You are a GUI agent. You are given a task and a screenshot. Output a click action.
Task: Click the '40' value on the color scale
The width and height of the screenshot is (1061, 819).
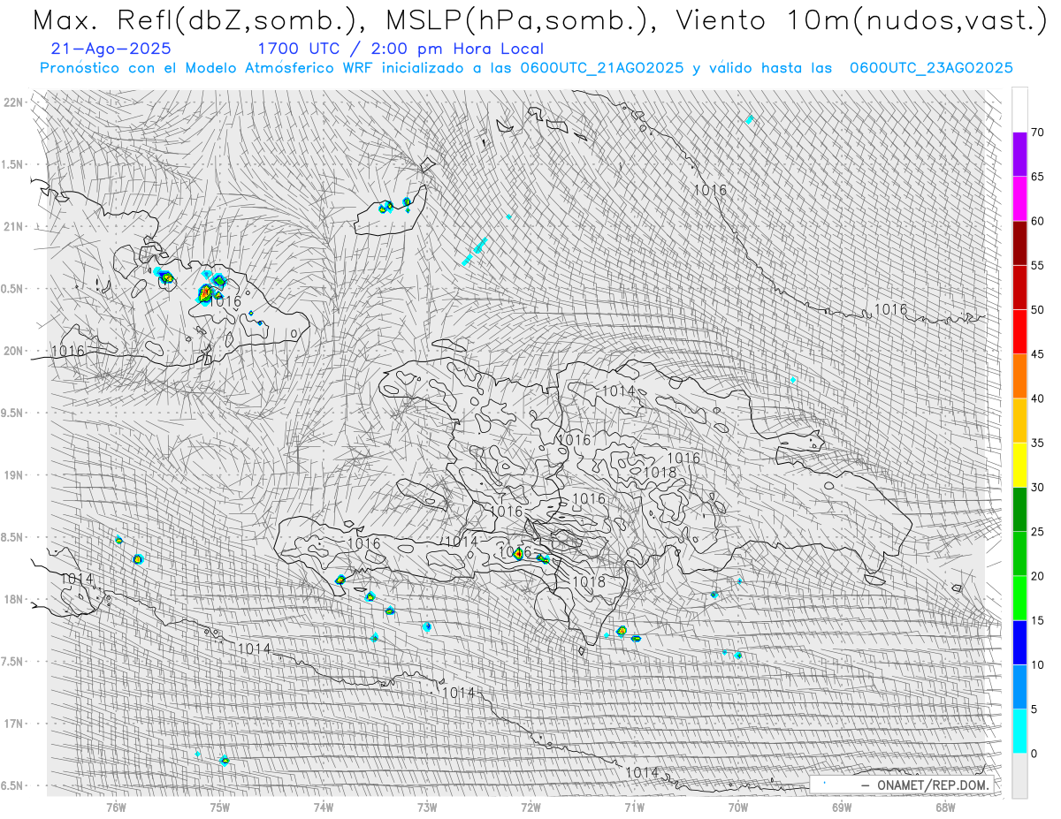point(1037,398)
